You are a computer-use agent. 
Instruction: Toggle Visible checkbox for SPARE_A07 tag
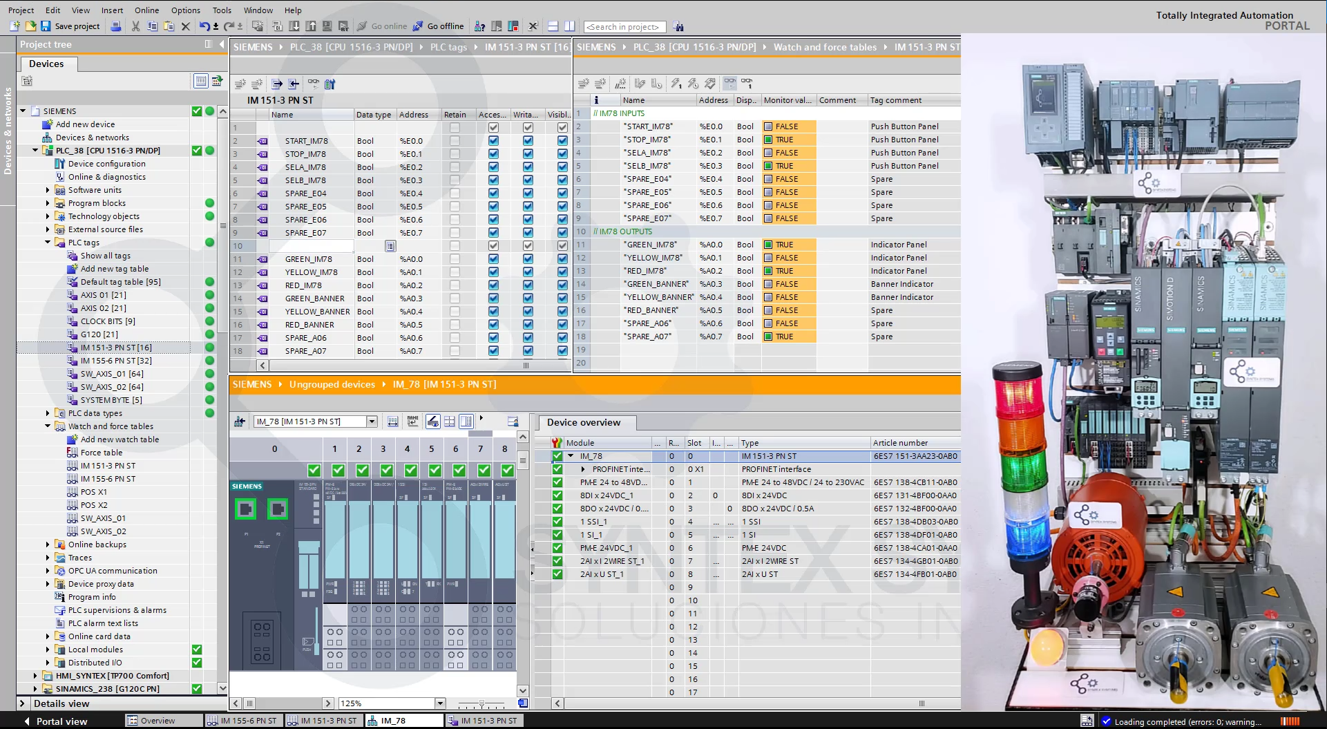coord(562,350)
